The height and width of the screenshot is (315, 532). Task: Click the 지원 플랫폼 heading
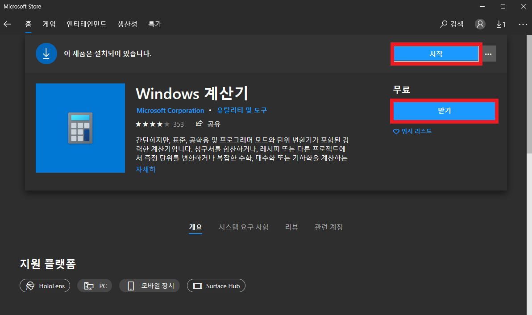click(47, 263)
